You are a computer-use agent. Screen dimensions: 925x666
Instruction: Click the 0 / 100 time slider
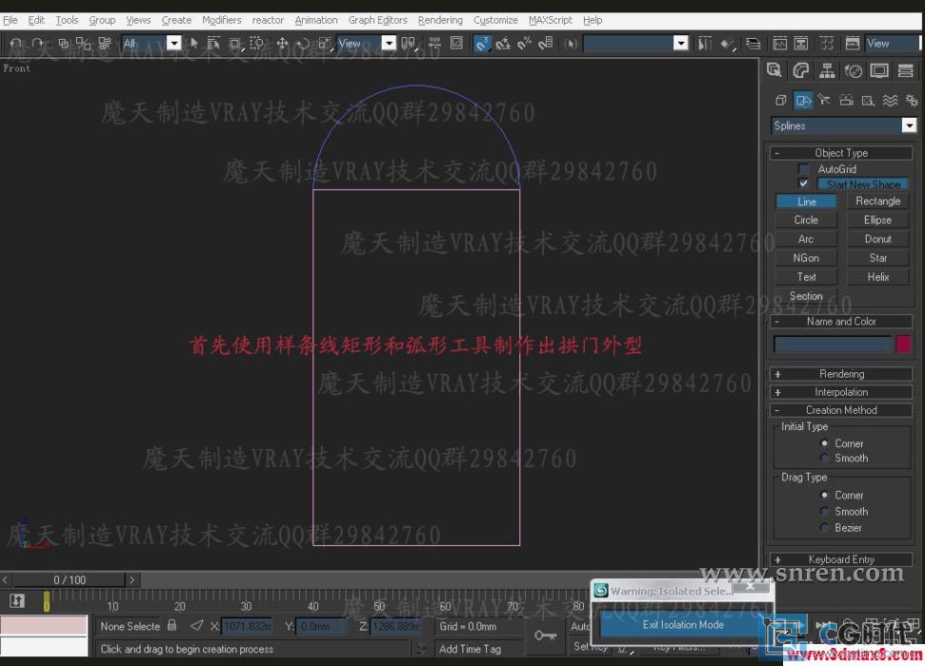pyautogui.click(x=69, y=580)
